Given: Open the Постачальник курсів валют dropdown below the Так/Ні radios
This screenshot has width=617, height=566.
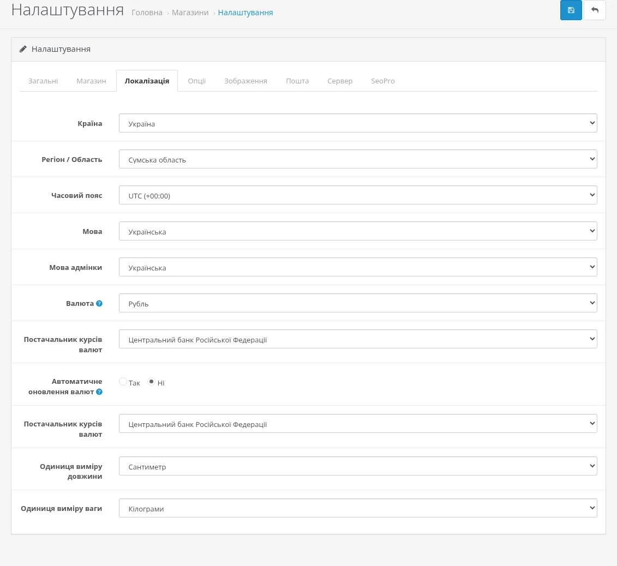Looking at the screenshot, I should click(x=358, y=424).
